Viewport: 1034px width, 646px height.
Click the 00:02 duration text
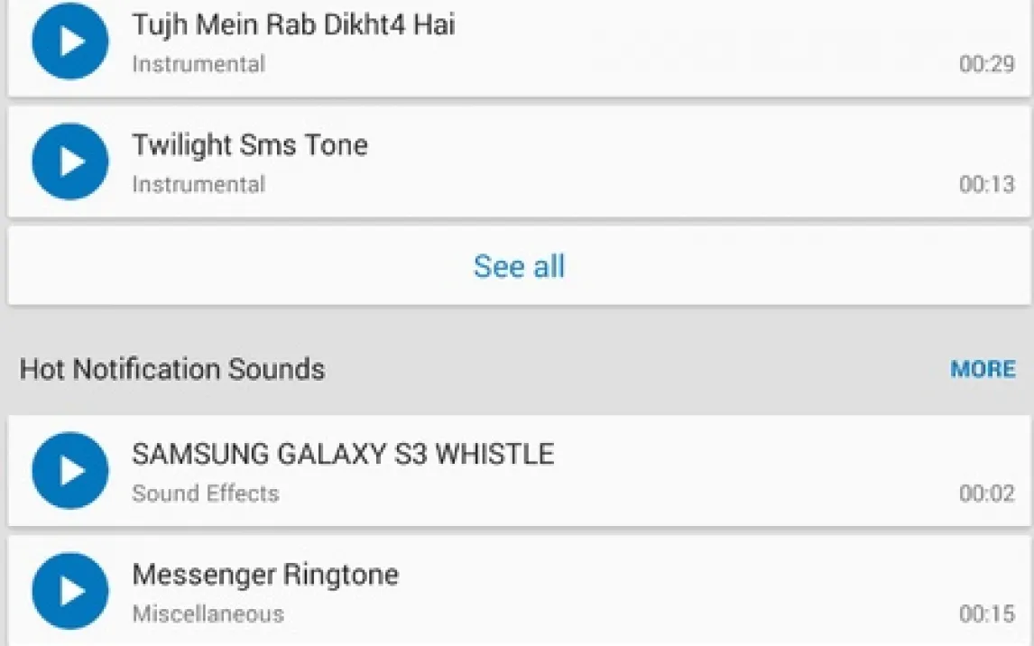tap(986, 494)
